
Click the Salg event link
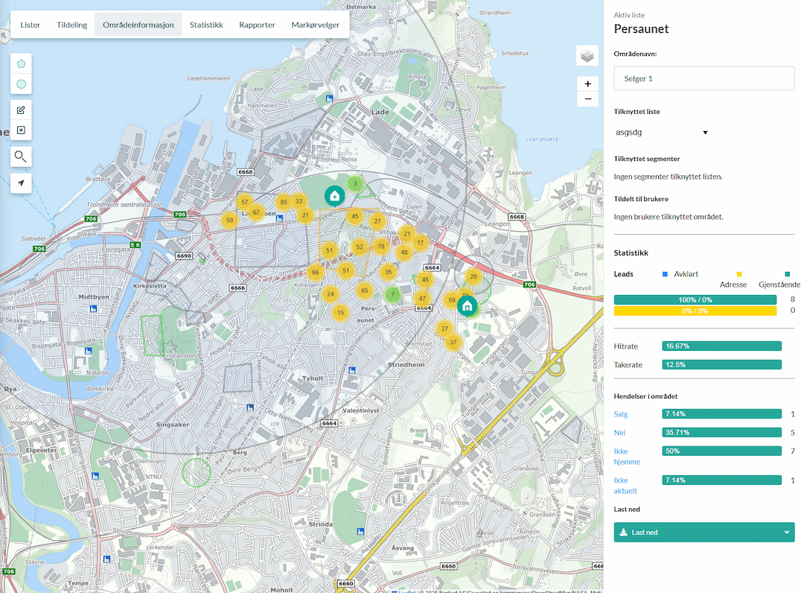point(620,414)
